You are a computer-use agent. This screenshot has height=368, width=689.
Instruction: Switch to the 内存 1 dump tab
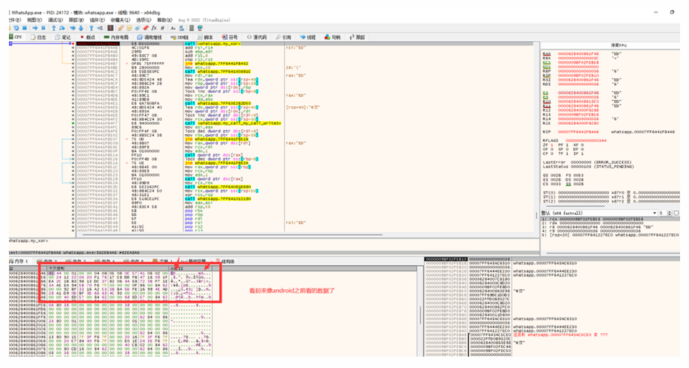pos(19,260)
